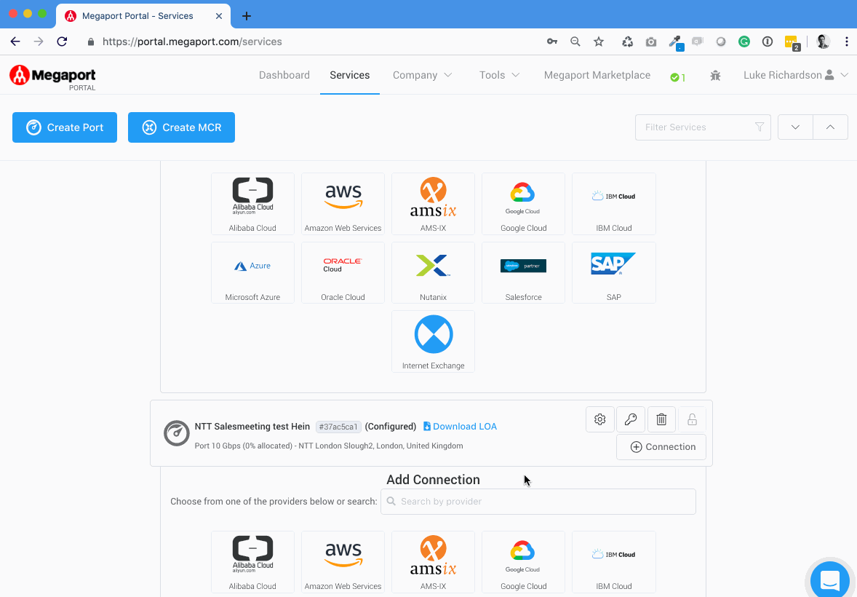Click the yellow extension with badge 2
857x597 pixels.
point(792,43)
